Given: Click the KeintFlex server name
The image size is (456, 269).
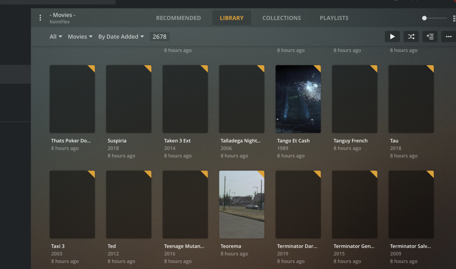Looking at the screenshot, I should [x=60, y=22].
